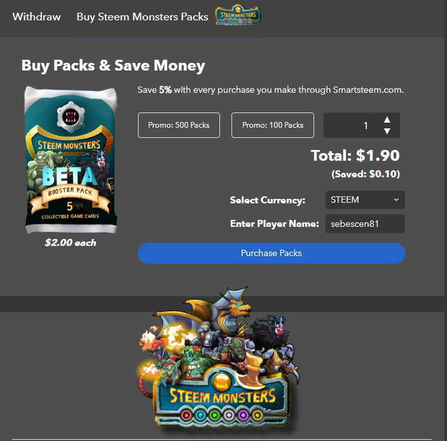Click the gold dragon orb on banner

pos(258,415)
